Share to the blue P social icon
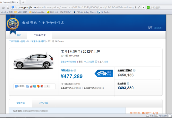This screenshot has height=118, width=172. (35, 86)
